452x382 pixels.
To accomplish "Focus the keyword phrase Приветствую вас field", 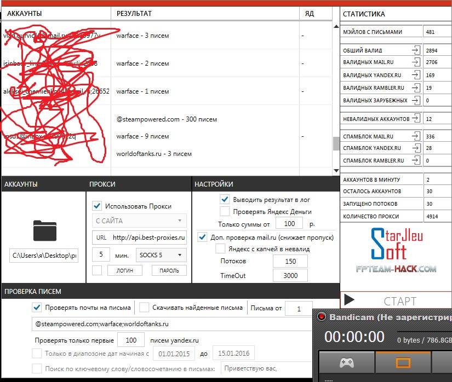I will pyautogui.click(x=267, y=368).
